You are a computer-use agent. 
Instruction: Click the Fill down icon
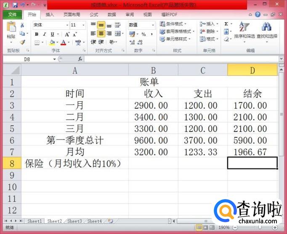click(x=226, y=32)
